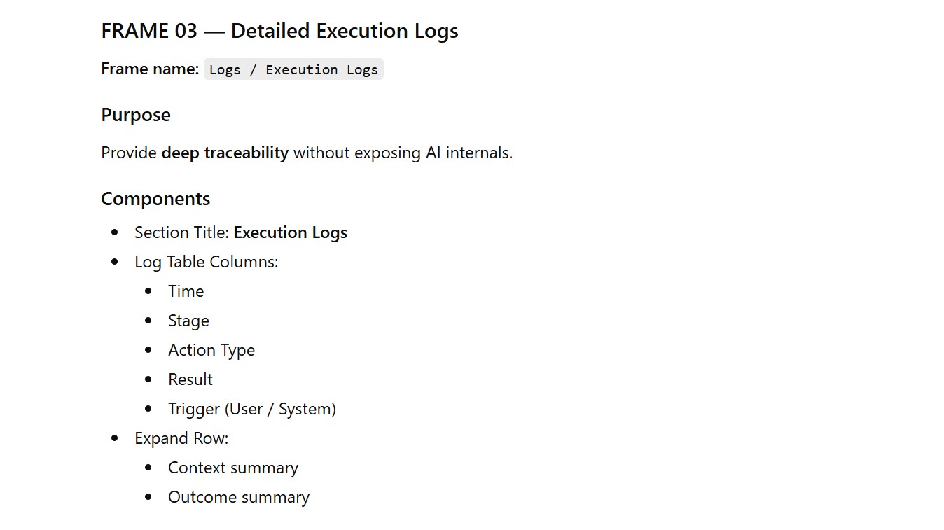Click the "Section Title:" label text

pos(182,232)
